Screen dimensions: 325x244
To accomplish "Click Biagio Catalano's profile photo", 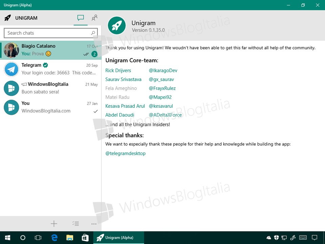I will tap(11, 50).
